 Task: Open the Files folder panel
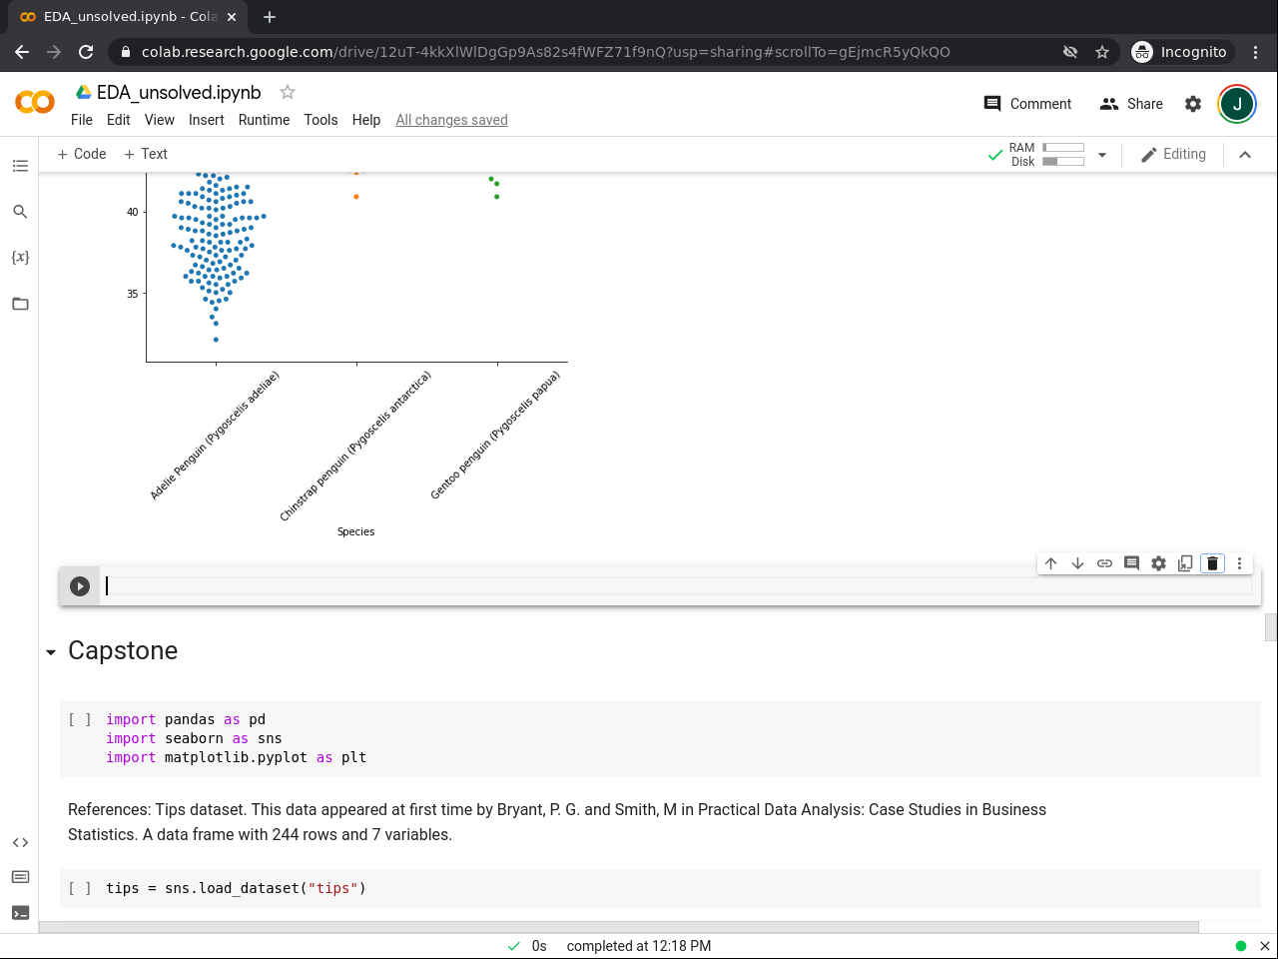point(20,304)
